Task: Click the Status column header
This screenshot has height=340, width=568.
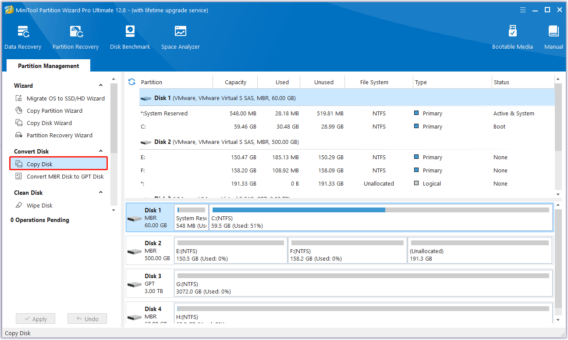Action: pos(523,82)
